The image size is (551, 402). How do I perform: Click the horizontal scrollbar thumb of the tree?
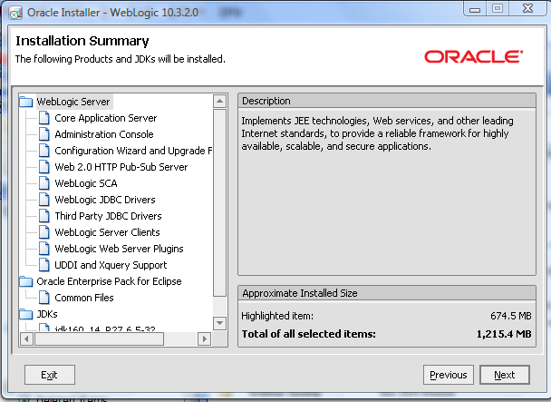tap(99, 339)
